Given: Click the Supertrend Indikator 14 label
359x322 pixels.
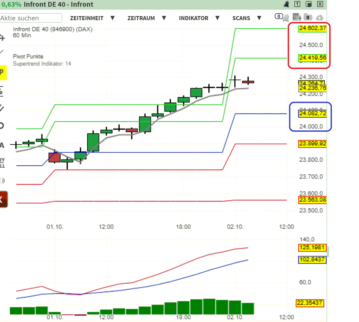Looking at the screenshot, I should (x=42, y=64).
